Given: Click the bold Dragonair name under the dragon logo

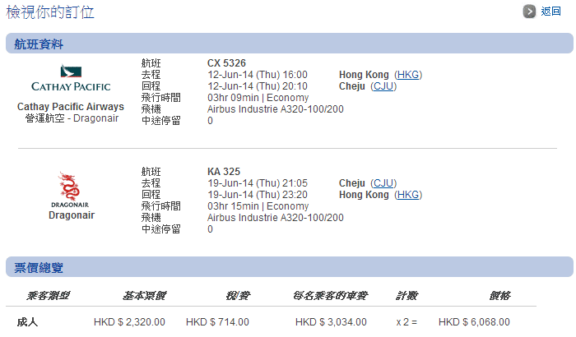Looking at the screenshot, I should (x=71, y=215).
